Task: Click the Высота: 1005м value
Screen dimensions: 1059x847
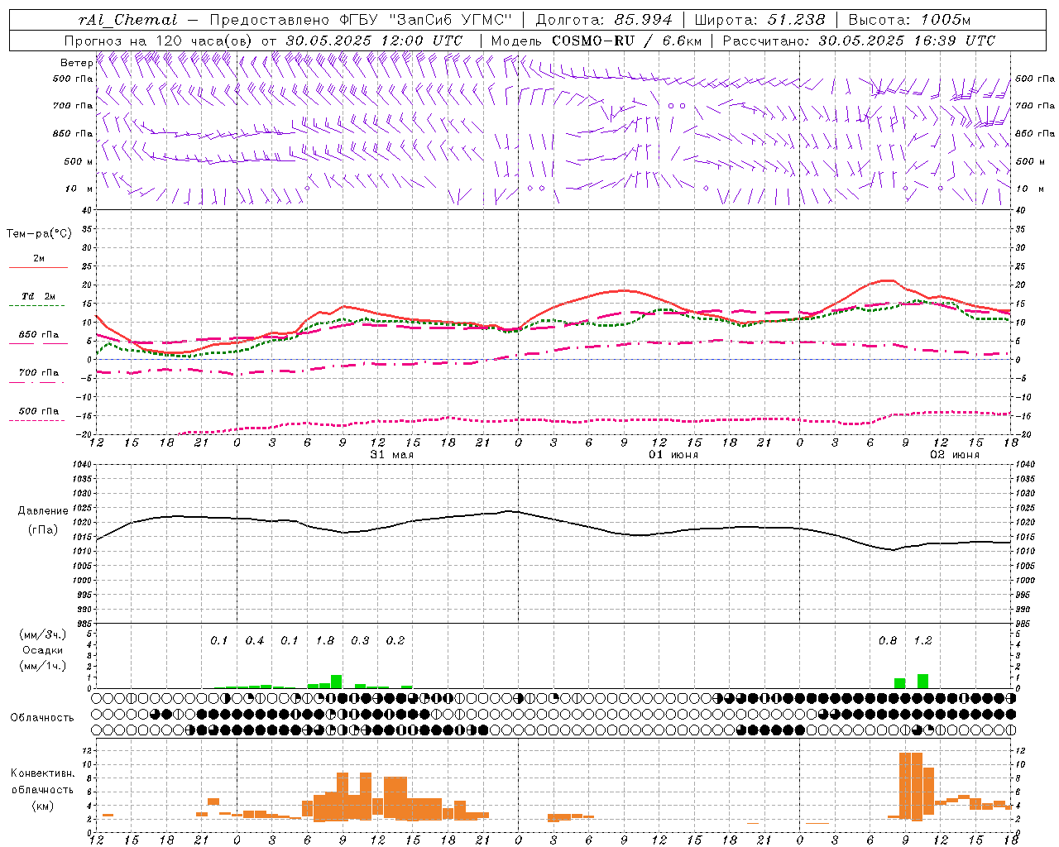Action: (x=909, y=20)
